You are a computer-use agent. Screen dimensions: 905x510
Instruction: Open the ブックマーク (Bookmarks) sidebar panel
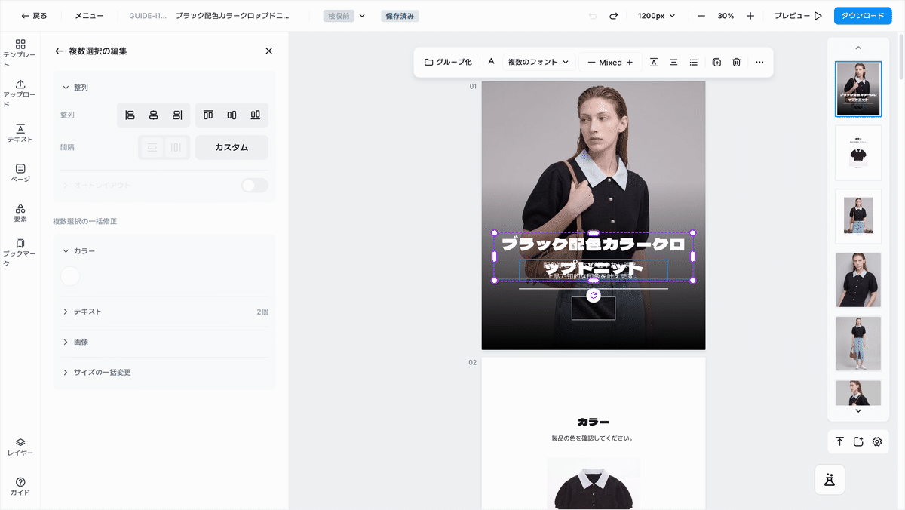[20, 253]
